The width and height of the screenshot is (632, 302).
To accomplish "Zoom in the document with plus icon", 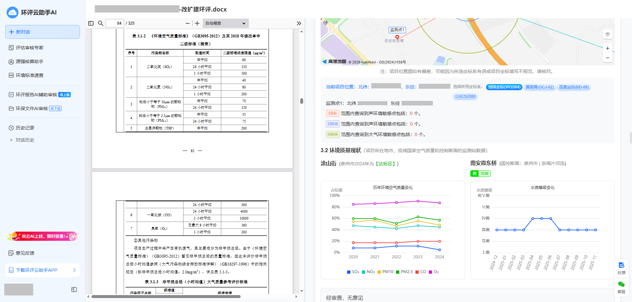I will (x=197, y=23).
